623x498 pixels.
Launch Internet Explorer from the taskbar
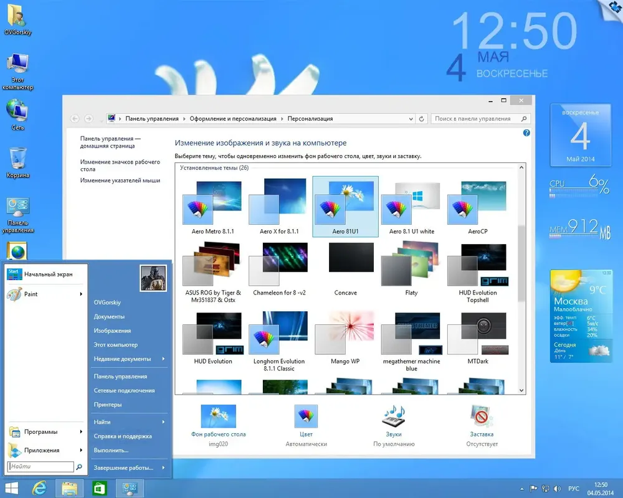point(40,487)
